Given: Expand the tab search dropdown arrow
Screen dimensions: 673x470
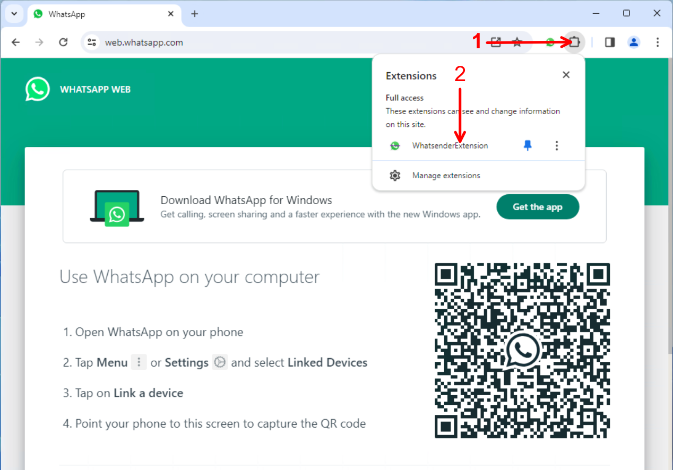Looking at the screenshot, I should [14, 14].
